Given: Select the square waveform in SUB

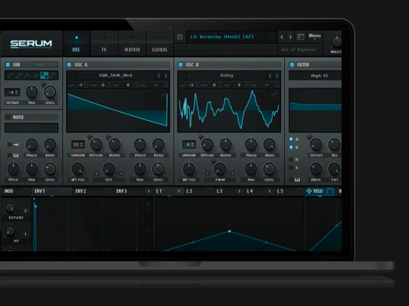Looking at the screenshot, I should [x=45, y=75].
